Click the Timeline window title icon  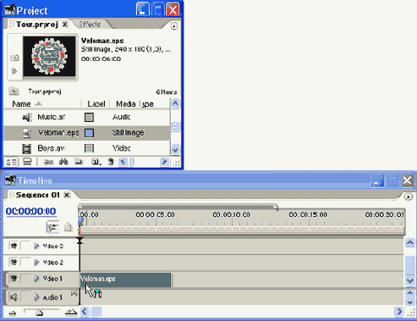click(10, 180)
